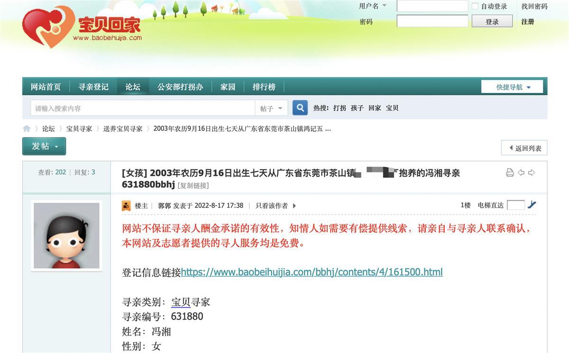Enable the 自动登录 auto-login checkbox
The height and width of the screenshot is (353, 569).
[475, 6]
